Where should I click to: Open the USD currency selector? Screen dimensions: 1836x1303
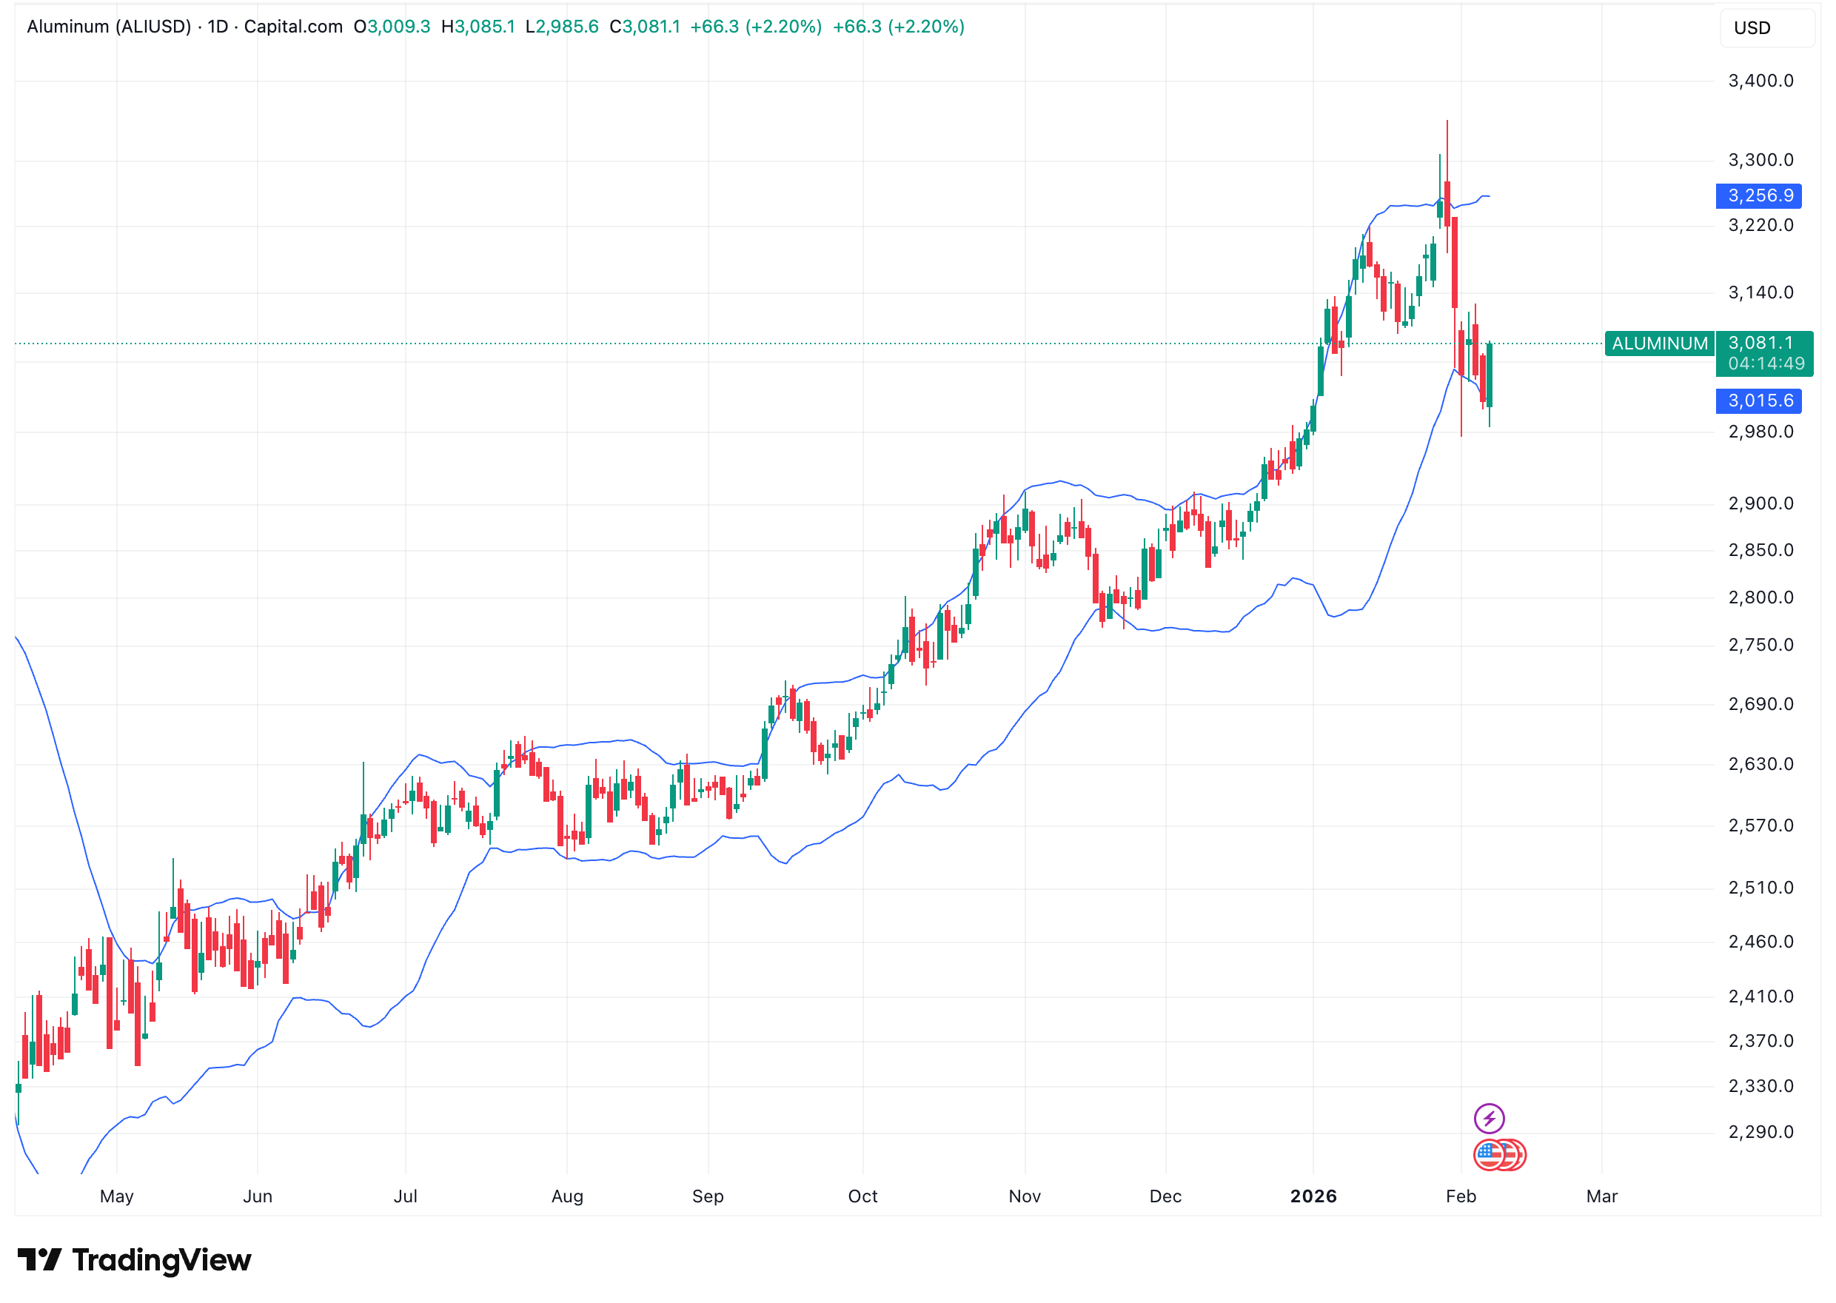(x=1766, y=28)
